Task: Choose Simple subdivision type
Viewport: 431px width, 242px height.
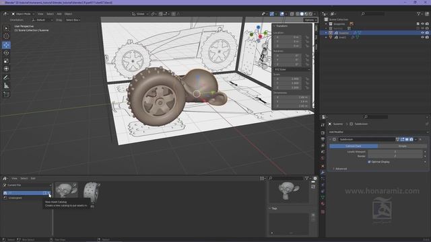Action: [x=403, y=147]
